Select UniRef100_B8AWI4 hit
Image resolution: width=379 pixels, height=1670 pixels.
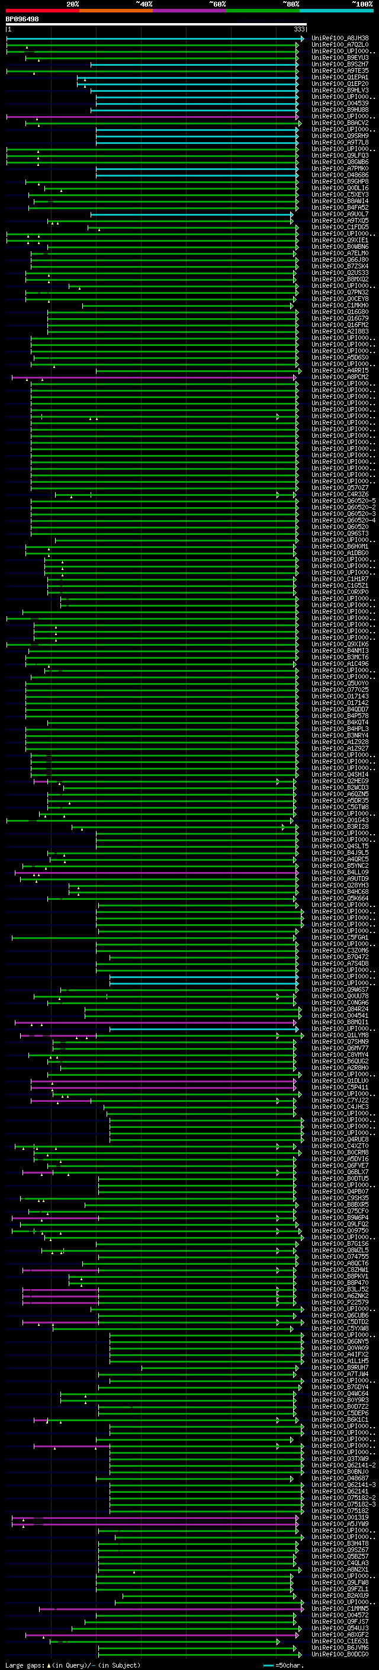340,201
